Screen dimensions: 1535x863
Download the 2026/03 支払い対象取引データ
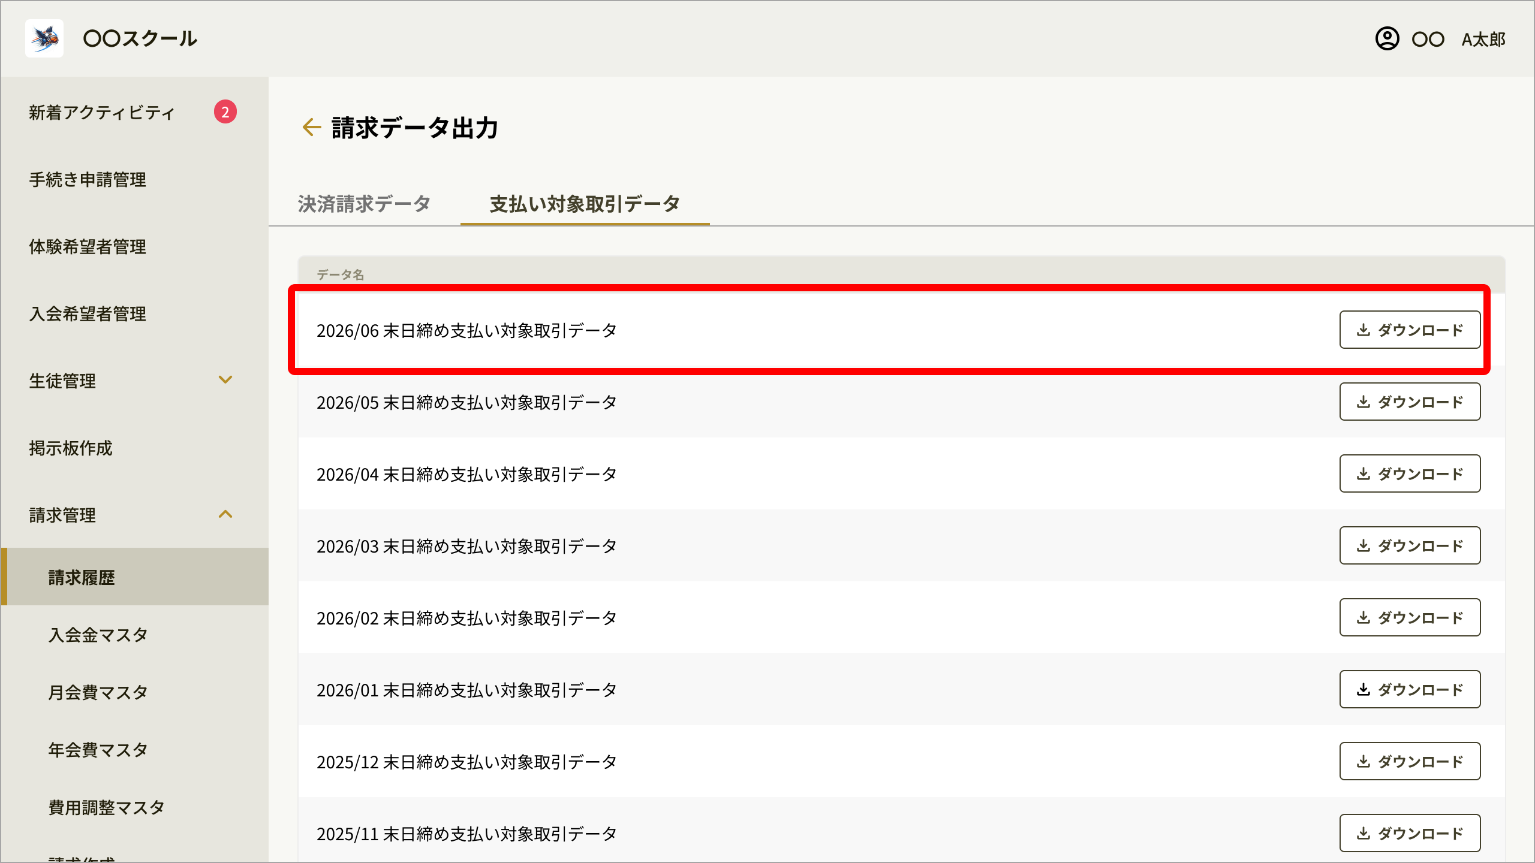click(1410, 545)
